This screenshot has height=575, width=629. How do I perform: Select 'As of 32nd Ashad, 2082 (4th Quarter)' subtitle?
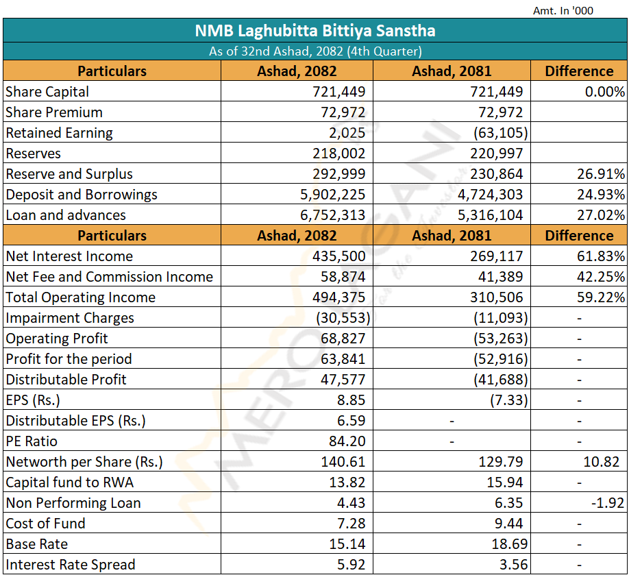pyautogui.click(x=315, y=51)
